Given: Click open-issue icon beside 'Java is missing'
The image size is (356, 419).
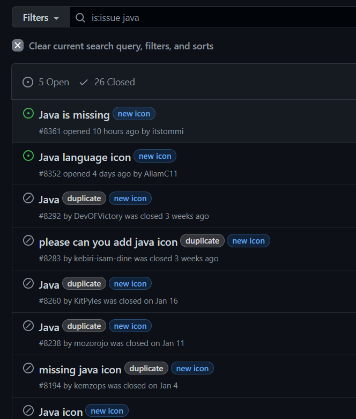Looking at the screenshot, I should coord(28,113).
